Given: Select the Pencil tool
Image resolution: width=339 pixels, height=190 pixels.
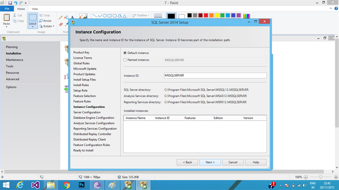Looking at the screenshot, I should coord(61,17).
